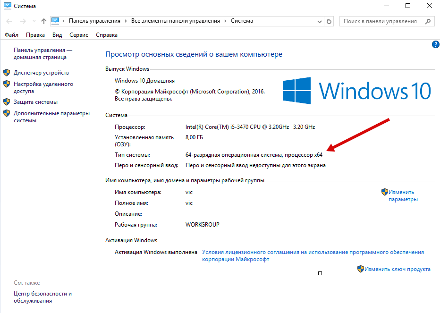The image size is (440, 313).
Task: Go up one level with the up arrow
Action: click(x=44, y=21)
